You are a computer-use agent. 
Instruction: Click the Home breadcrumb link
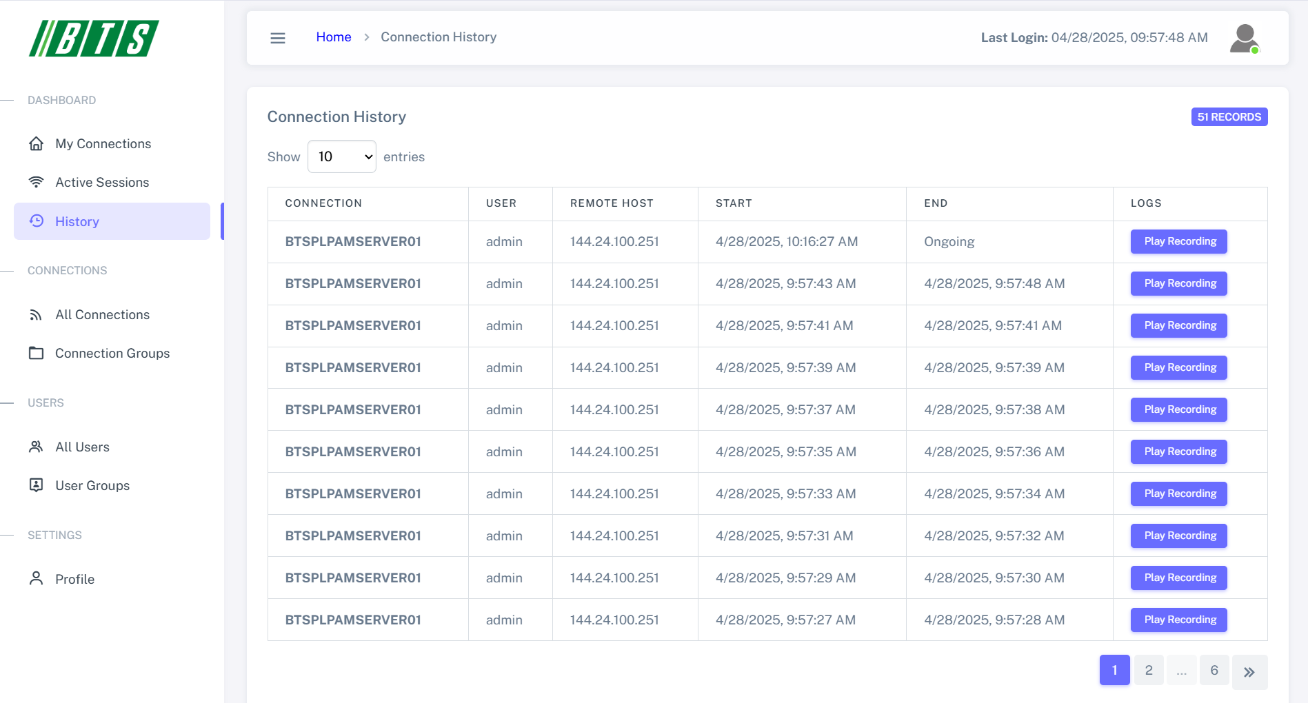coord(334,37)
